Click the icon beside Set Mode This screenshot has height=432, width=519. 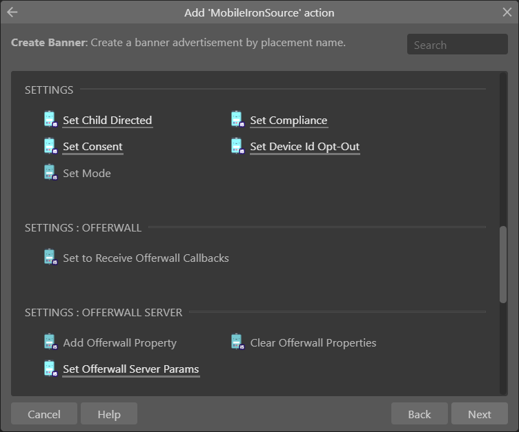point(50,172)
